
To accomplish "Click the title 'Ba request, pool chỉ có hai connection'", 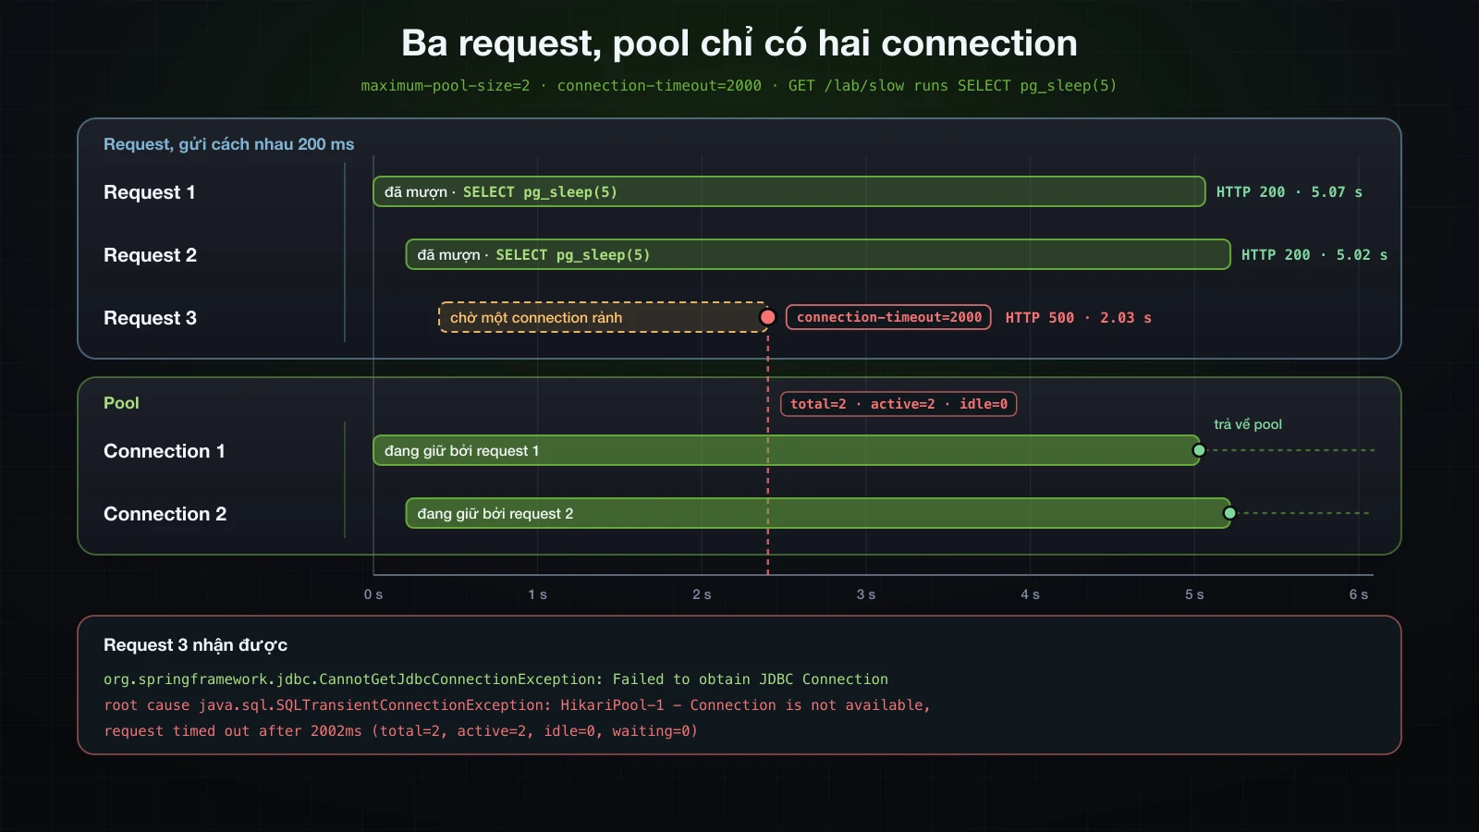I will pyautogui.click(x=739, y=43).
